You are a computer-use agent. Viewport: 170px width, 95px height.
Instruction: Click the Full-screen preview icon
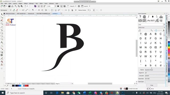point(58,6)
